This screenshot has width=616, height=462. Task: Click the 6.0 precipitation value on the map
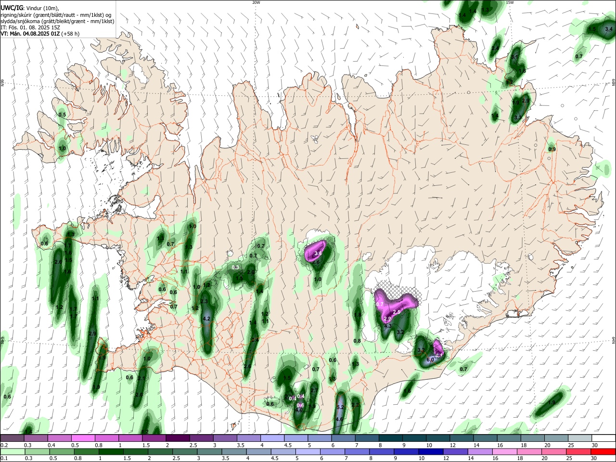pos(430,359)
